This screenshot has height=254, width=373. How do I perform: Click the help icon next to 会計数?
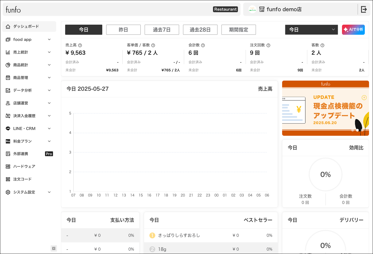tap(203, 45)
